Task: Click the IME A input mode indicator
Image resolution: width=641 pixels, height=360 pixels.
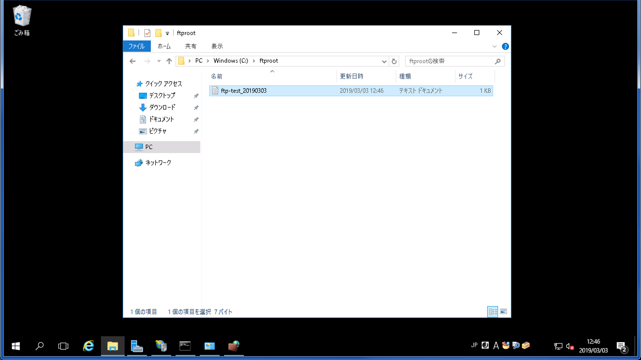Action: coord(496,346)
